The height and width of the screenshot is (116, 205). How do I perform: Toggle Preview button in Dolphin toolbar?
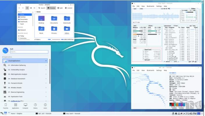click(51, 8)
